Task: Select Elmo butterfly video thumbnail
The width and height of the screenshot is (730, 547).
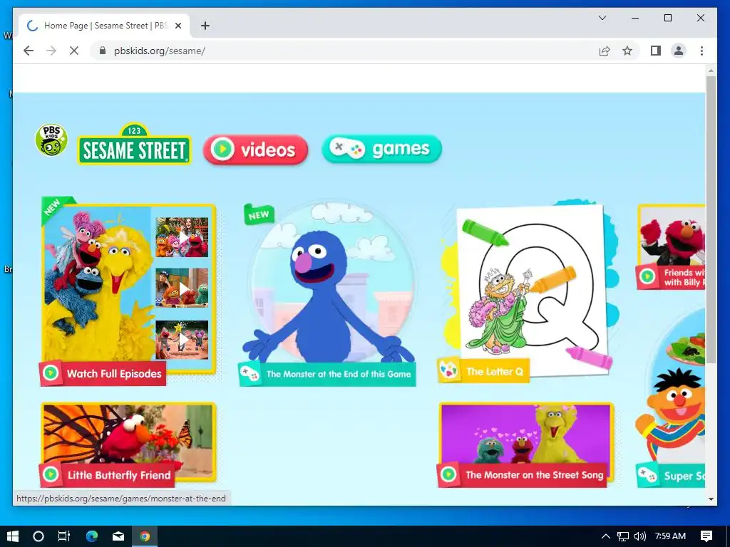Action: coord(128,434)
